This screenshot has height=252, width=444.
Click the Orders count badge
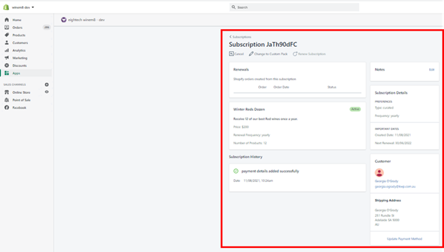[47, 27]
